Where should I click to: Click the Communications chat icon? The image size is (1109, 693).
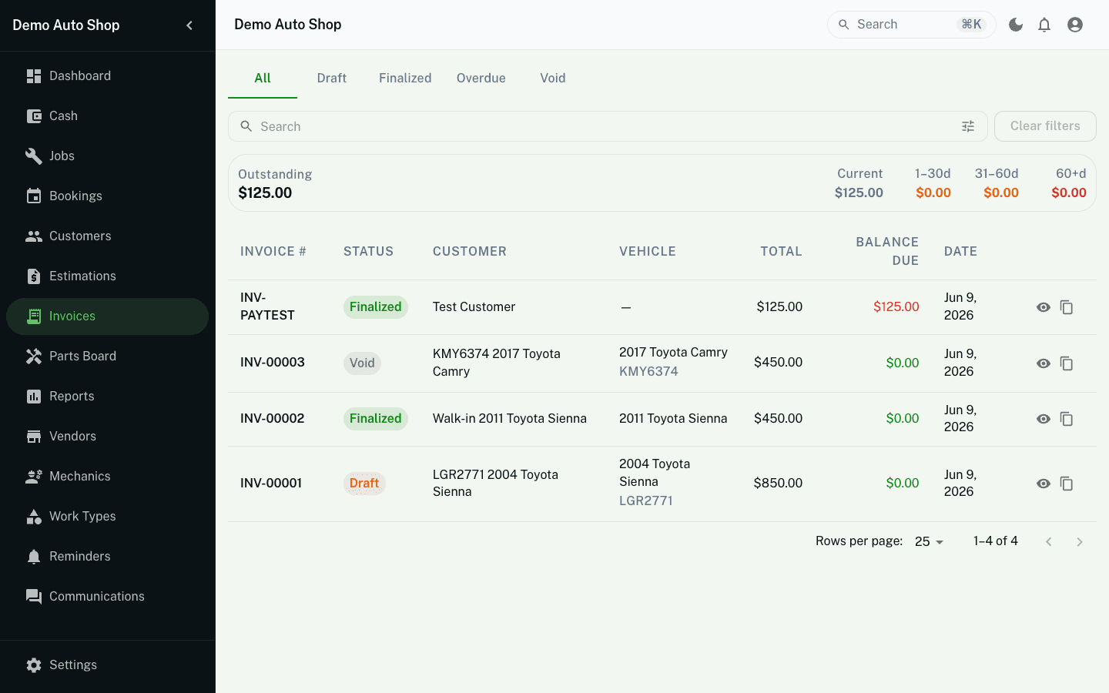34,597
